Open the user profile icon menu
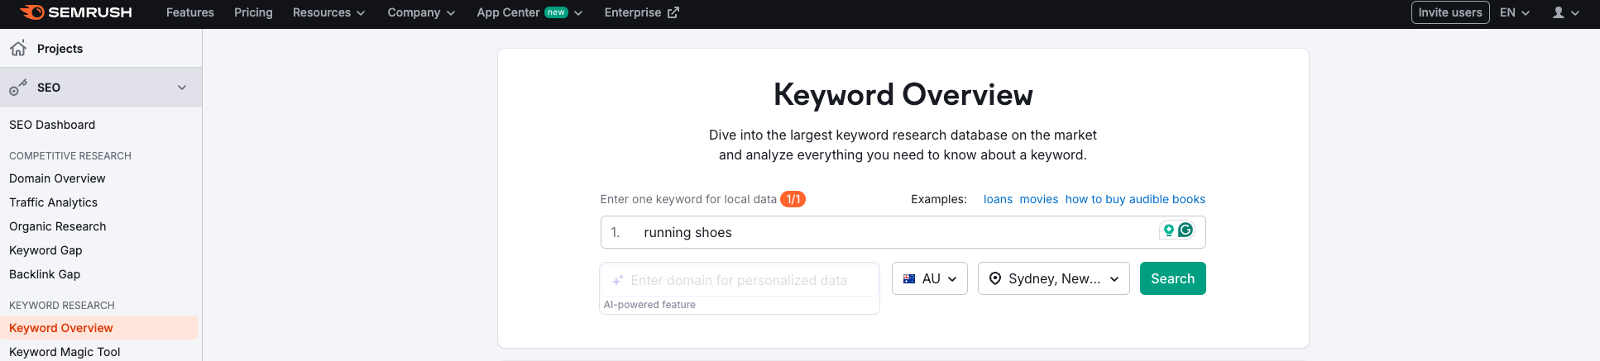The image size is (1600, 361). click(1559, 12)
